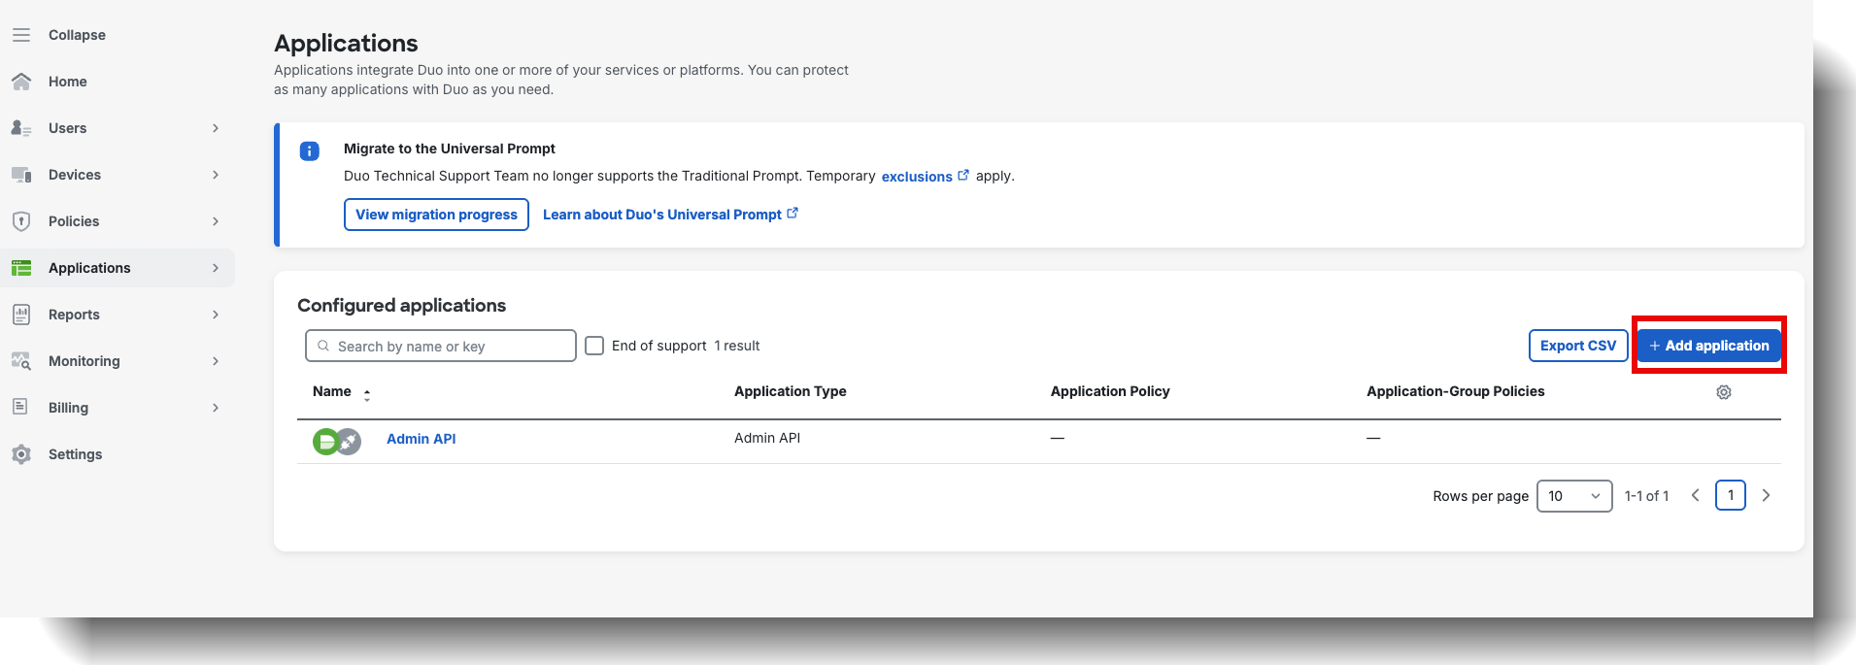
Task: Click the Export CSV button
Action: pos(1577,346)
